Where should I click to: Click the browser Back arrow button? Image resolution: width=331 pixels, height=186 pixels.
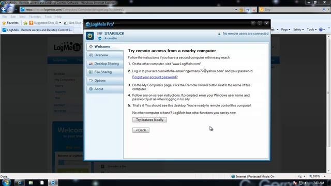click(4, 9)
